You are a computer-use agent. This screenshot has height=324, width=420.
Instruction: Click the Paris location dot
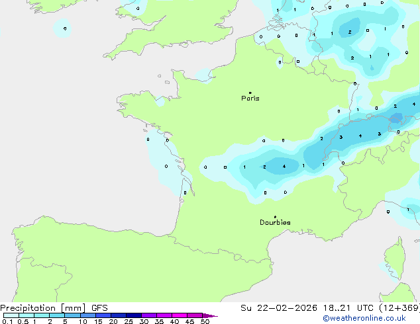click(250, 93)
